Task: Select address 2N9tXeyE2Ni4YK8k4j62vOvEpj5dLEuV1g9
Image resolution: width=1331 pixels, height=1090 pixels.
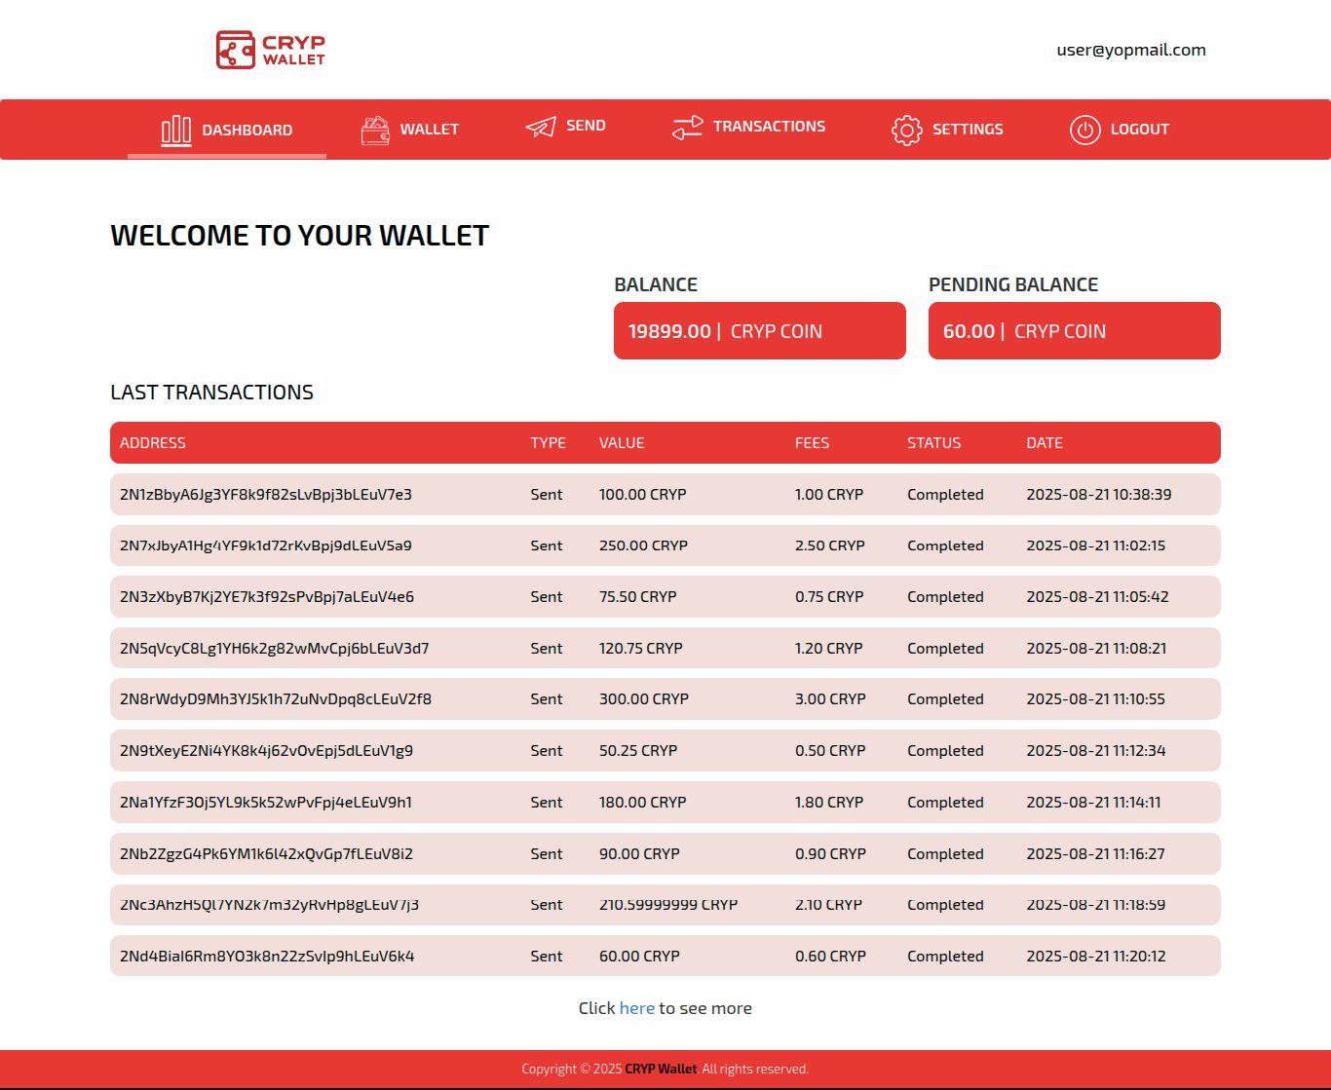Action: 267,751
